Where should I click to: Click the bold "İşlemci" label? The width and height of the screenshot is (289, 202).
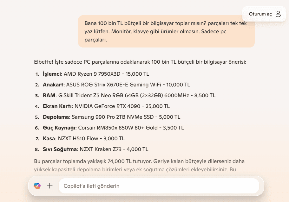(x=52, y=74)
